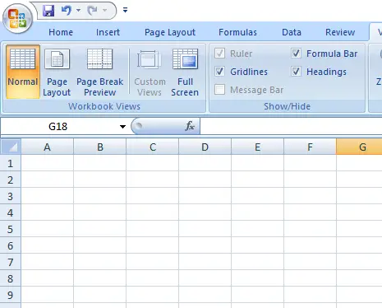Open the Undo history dropdown arrow

[78, 11]
